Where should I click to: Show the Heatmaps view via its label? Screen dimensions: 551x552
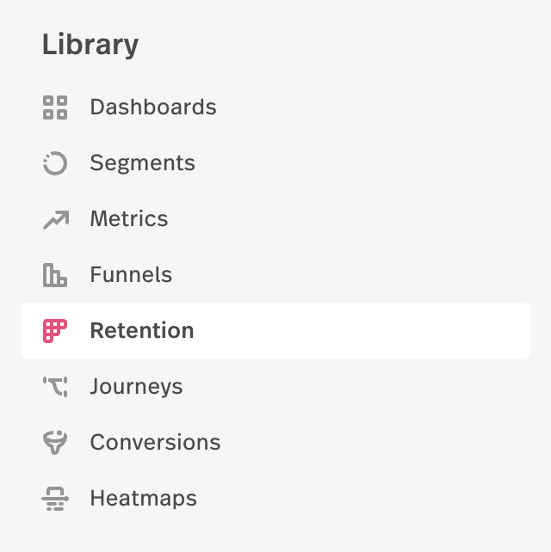tap(144, 499)
